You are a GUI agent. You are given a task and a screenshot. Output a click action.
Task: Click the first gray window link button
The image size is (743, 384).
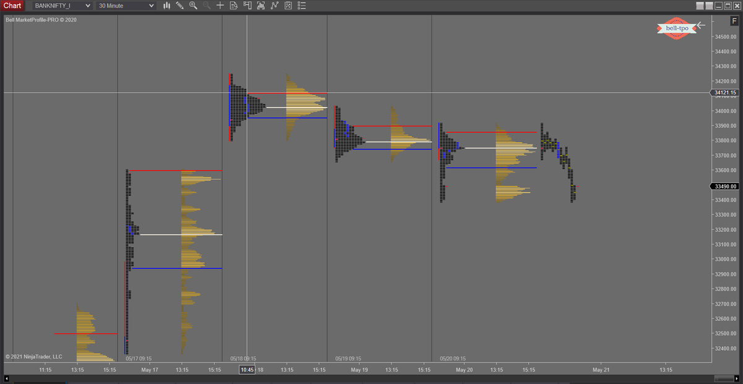point(700,6)
